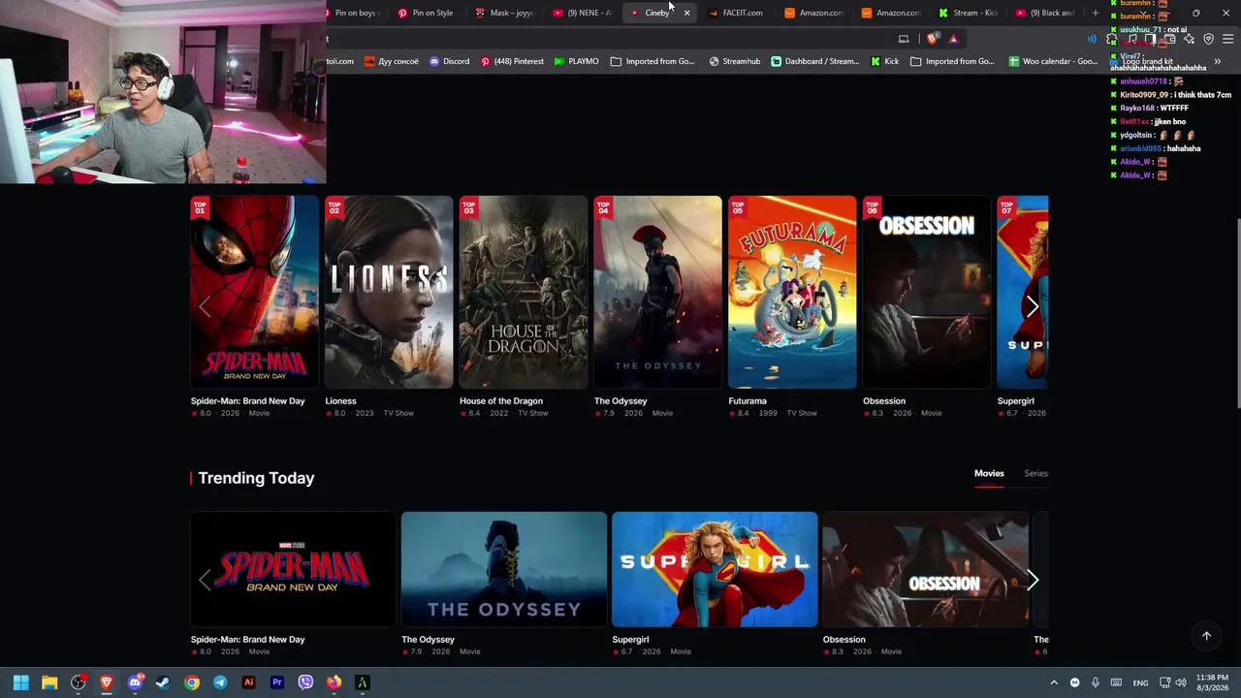Open The Odyssey card in Trending Today
The image size is (1241, 698).
[504, 569]
